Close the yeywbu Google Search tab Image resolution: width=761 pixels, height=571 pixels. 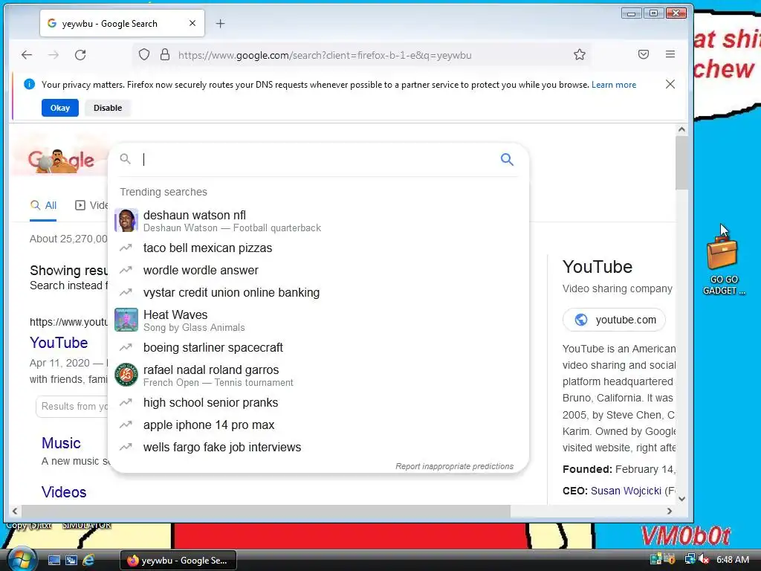click(192, 23)
